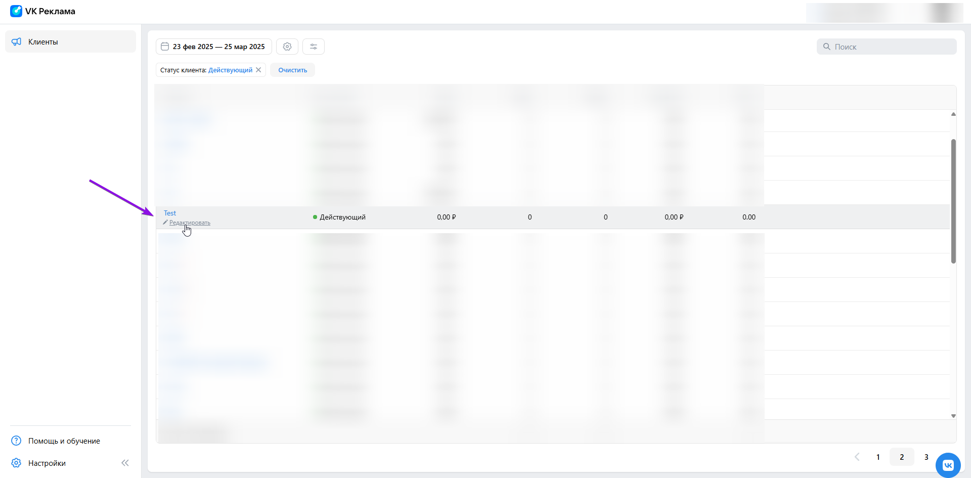Click the calendar icon in date picker
Screen dimensions: 971x478
pyautogui.click(x=165, y=47)
